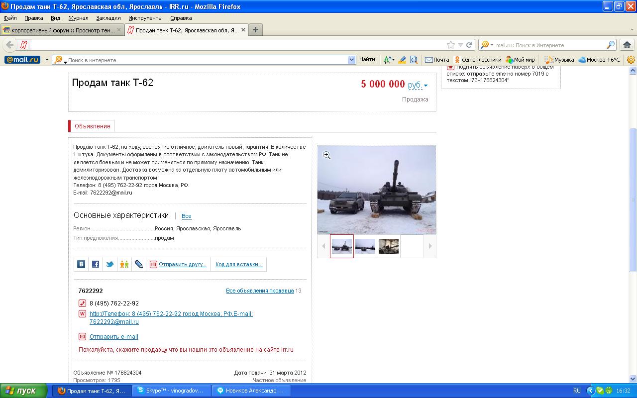Switch to the 'корпоративный форум' tab

click(63, 30)
